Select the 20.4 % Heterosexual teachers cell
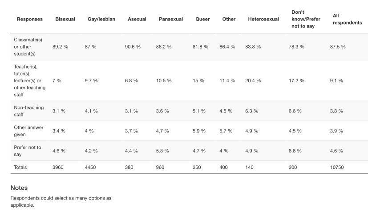This screenshot has height=220, width=368. click(x=253, y=80)
